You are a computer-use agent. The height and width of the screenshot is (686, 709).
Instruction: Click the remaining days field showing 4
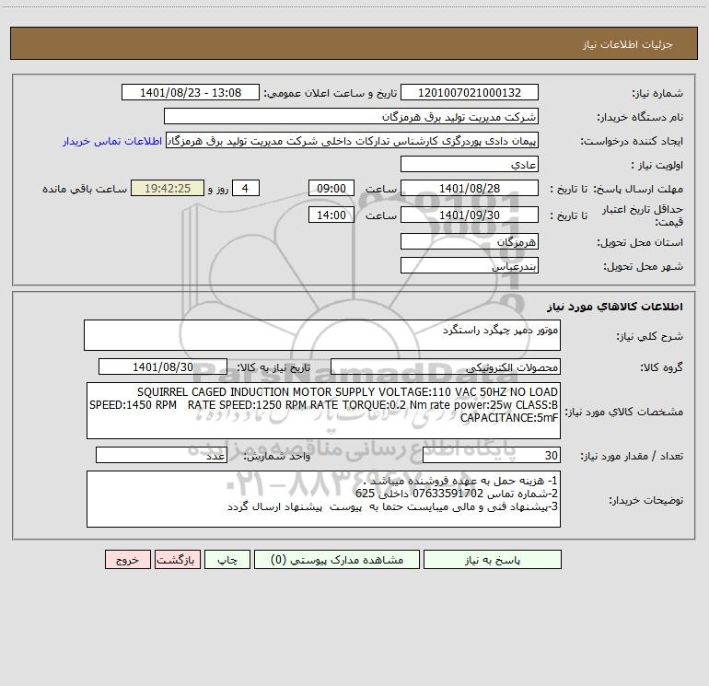point(246,188)
